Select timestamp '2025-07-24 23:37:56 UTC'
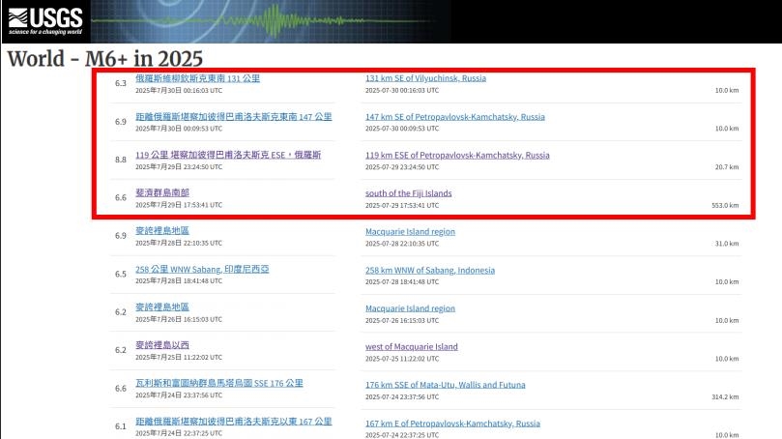Screen dimensions: 782x439 click(402, 397)
